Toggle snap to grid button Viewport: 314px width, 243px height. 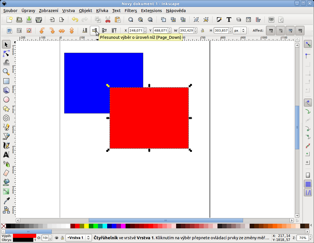pos(308,184)
